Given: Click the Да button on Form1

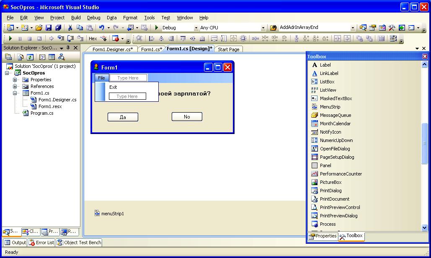Looking at the screenshot, I should [123, 117].
